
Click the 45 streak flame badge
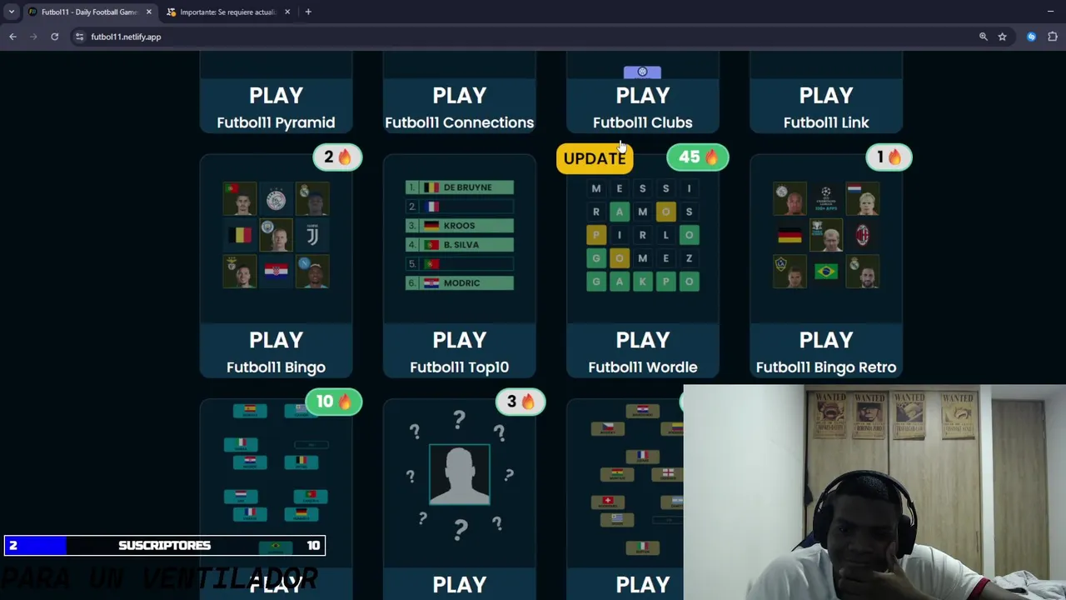point(698,157)
